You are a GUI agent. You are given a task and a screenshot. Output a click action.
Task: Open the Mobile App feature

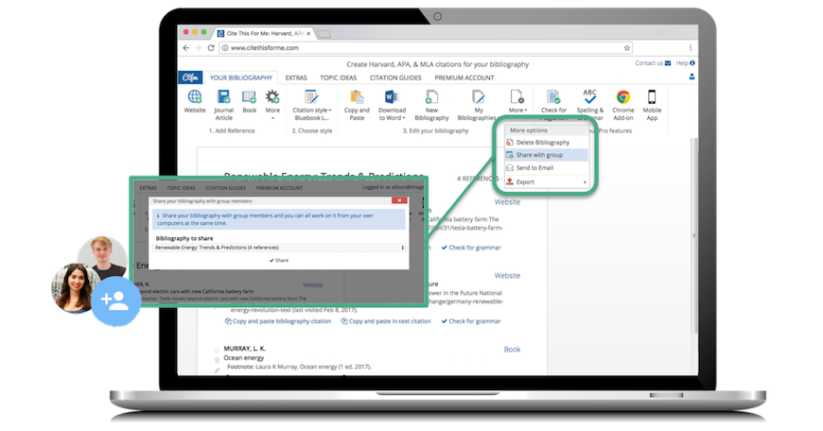(652, 105)
